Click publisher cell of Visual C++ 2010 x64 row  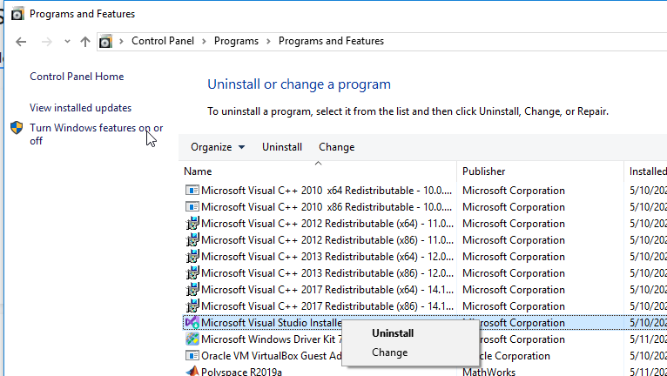[514, 190]
